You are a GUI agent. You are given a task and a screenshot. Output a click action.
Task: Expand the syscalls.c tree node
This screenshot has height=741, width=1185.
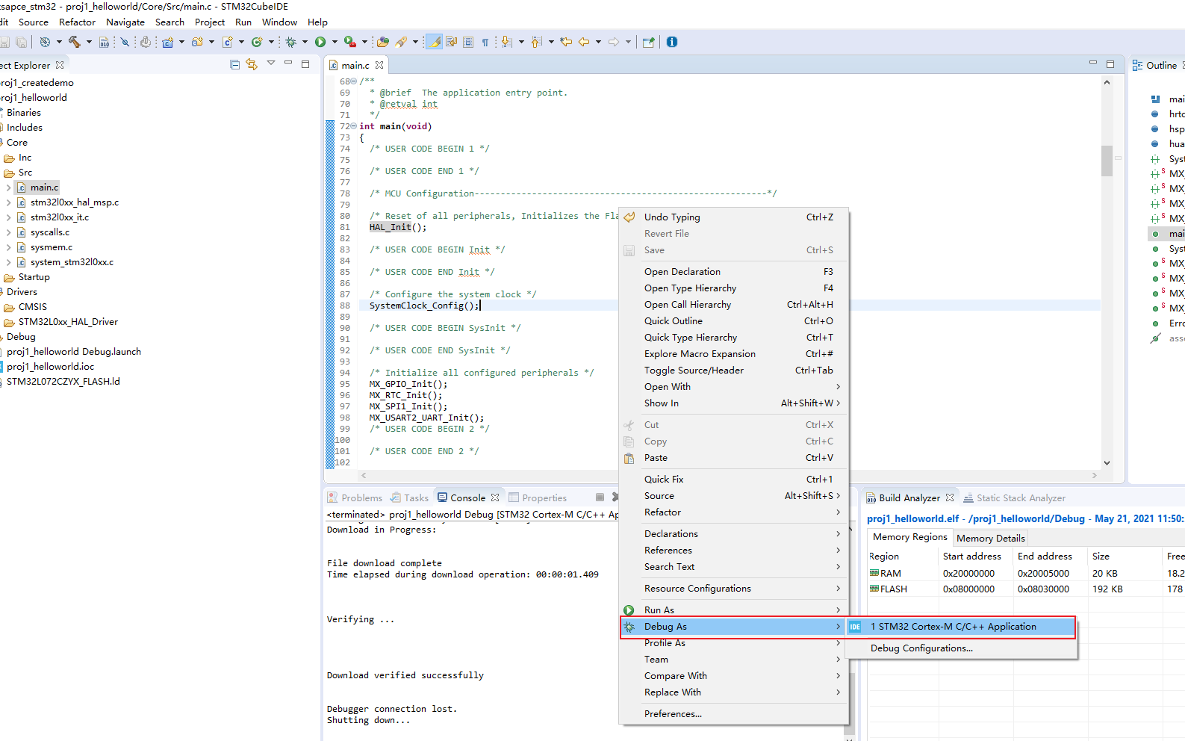pos(8,232)
